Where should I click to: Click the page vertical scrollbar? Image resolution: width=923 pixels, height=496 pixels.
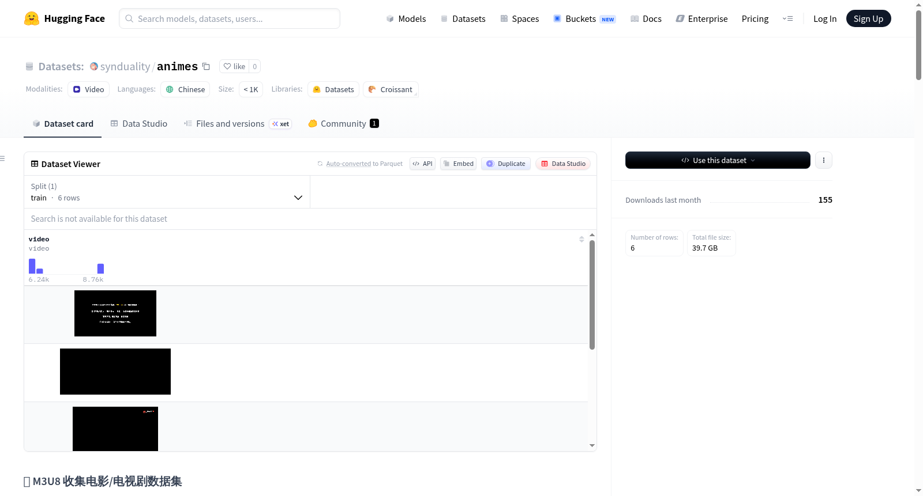coord(918,45)
